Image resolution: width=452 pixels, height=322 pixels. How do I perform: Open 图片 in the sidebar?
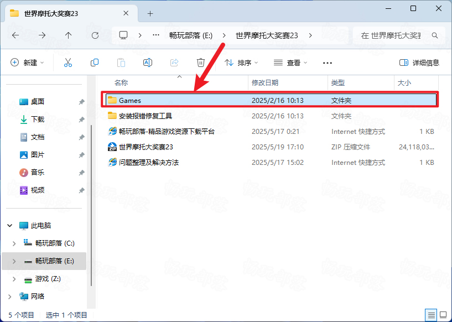point(38,155)
